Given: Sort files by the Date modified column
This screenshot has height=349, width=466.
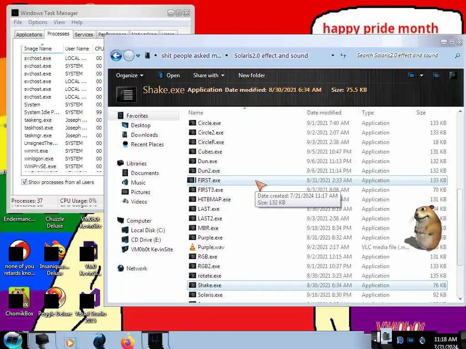Looking at the screenshot, I should click(x=324, y=113).
